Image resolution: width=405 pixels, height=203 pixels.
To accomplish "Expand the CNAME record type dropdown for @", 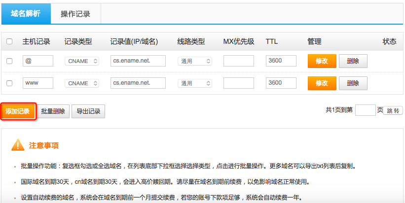I will click(x=82, y=61).
